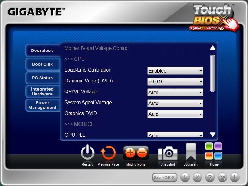The image size is (248, 186).
Task: Click System Agent Voltage label text
Action: (x=88, y=103)
